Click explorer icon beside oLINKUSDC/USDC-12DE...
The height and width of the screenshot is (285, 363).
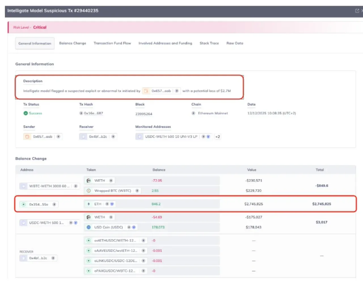143,261
